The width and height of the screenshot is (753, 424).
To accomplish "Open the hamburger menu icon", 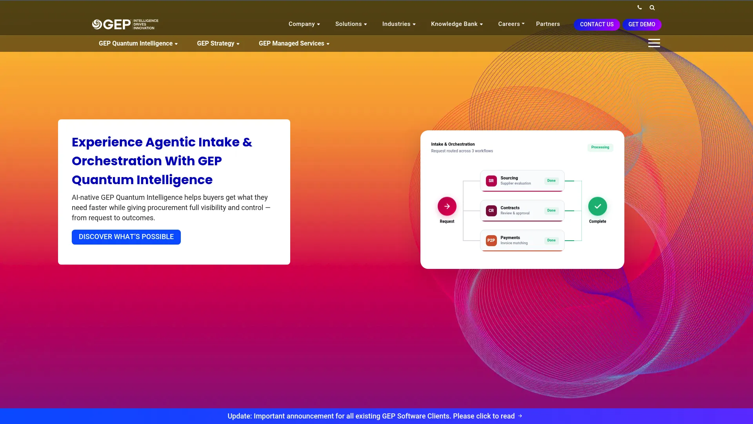I will click(x=654, y=43).
